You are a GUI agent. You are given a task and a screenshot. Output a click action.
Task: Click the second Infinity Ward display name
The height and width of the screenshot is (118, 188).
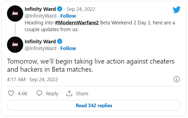[x=40, y=41]
